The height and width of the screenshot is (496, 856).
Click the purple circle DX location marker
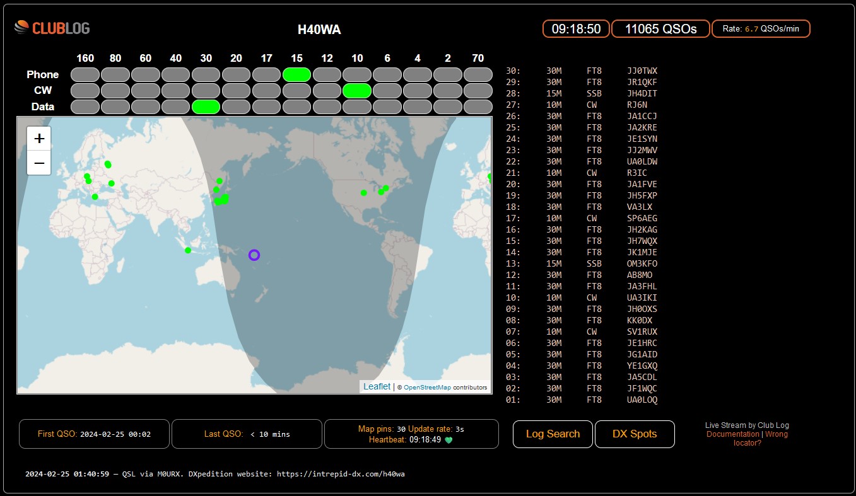tap(254, 255)
